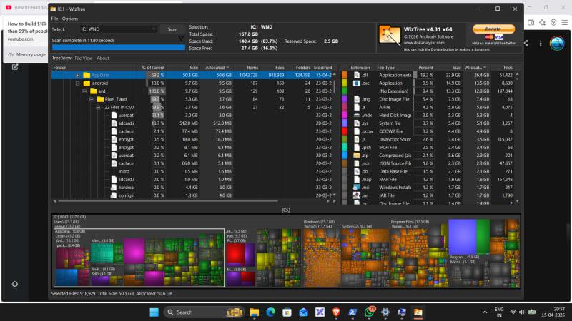Select the avd folder icon
Screen dimensions: 572x321
tap(94, 91)
